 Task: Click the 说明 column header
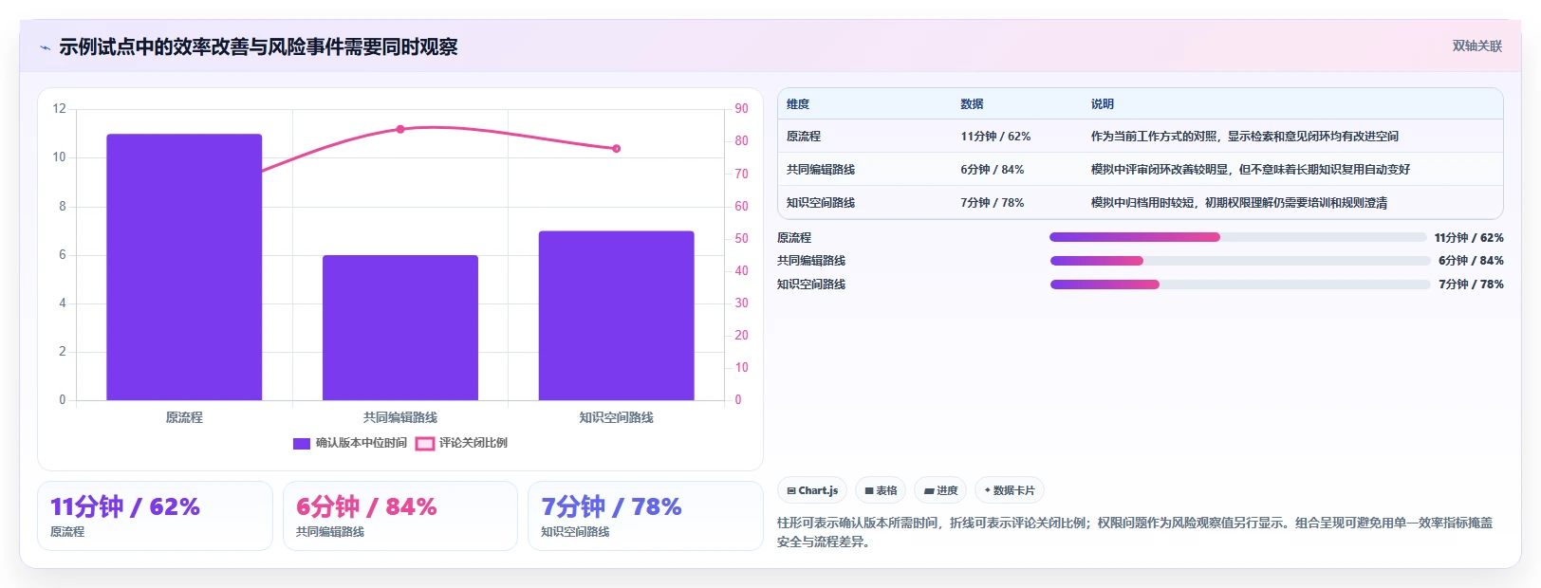point(1103,104)
